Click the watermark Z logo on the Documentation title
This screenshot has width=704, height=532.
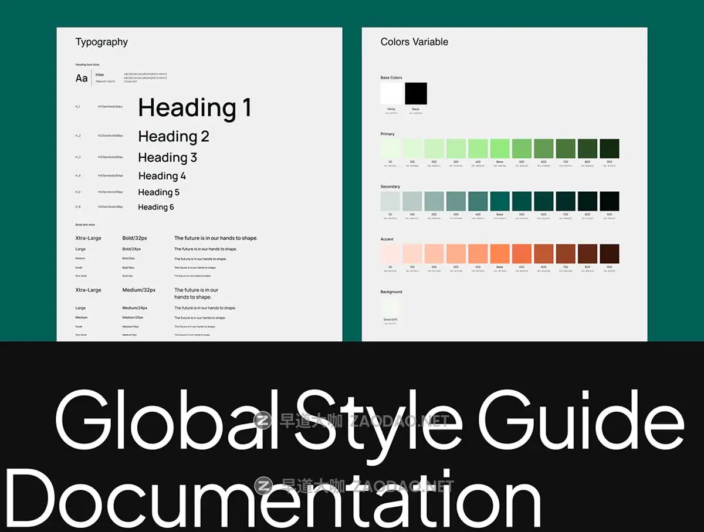pyautogui.click(x=263, y=486)
